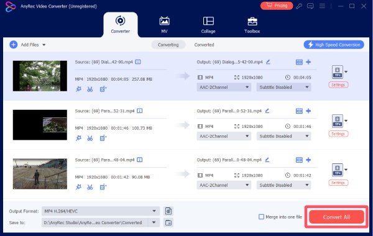This screenshot has width=373, height=236.
Task: Select the garden pond video thumbnail
Action: click(40, 76)
